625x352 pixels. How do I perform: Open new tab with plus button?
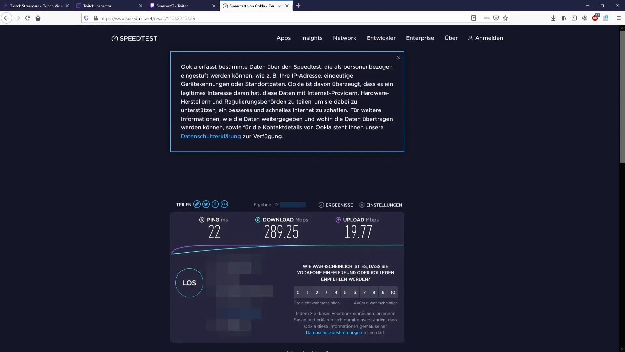[x=298, y=6]
